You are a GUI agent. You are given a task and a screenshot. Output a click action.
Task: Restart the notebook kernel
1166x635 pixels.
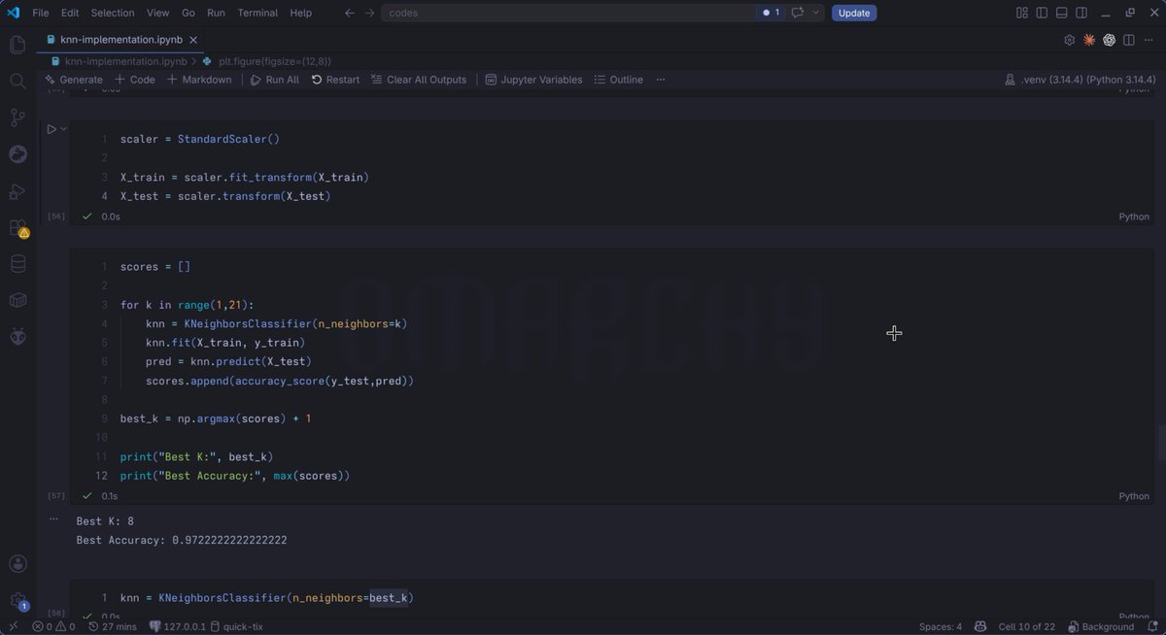pyautogui.click(x=335, y=80)
